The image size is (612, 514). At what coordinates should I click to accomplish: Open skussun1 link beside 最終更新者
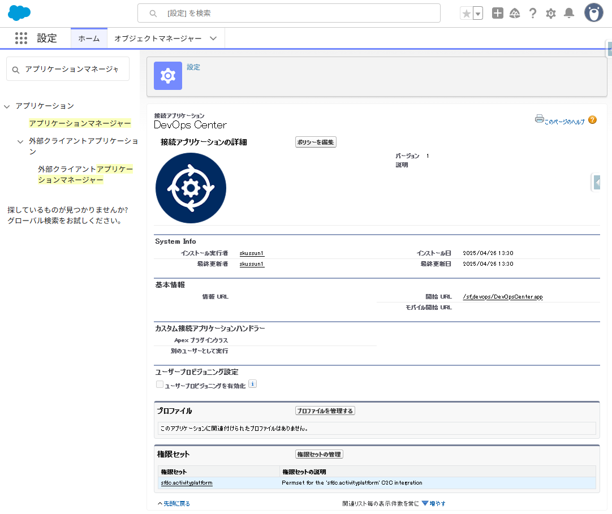tap(251, 264)
